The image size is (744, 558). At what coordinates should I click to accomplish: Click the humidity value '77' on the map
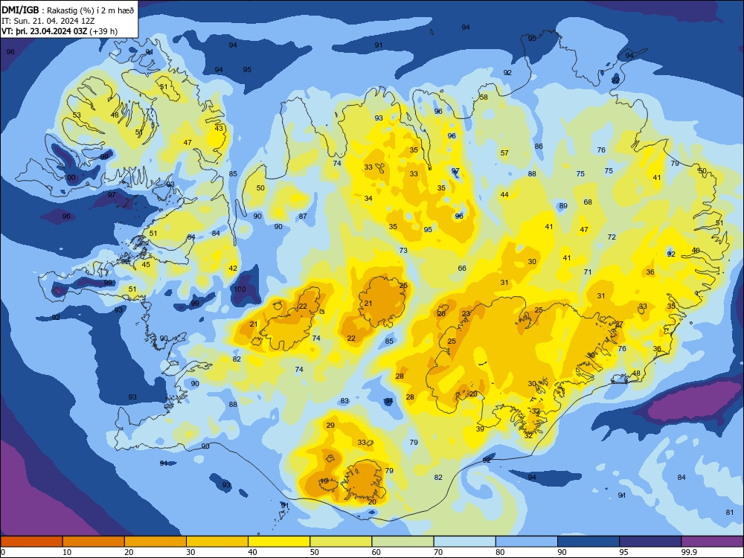point(150,112)
